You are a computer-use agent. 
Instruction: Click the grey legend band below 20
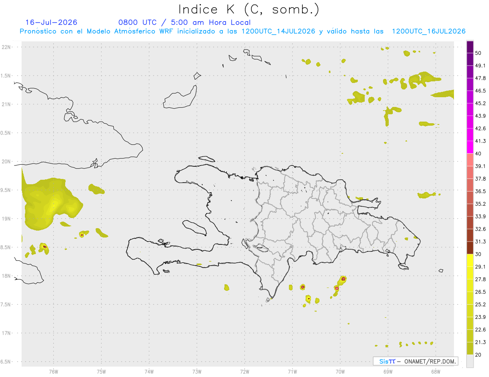470,361
